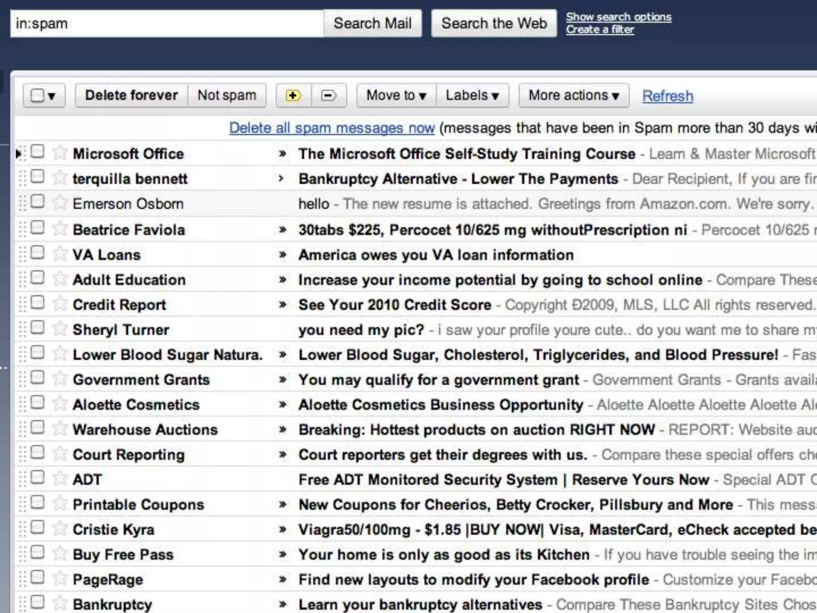Screen dimensions: 817x613
Task: Open Court reporters get their degrees with us email
Action: point(443,455)
